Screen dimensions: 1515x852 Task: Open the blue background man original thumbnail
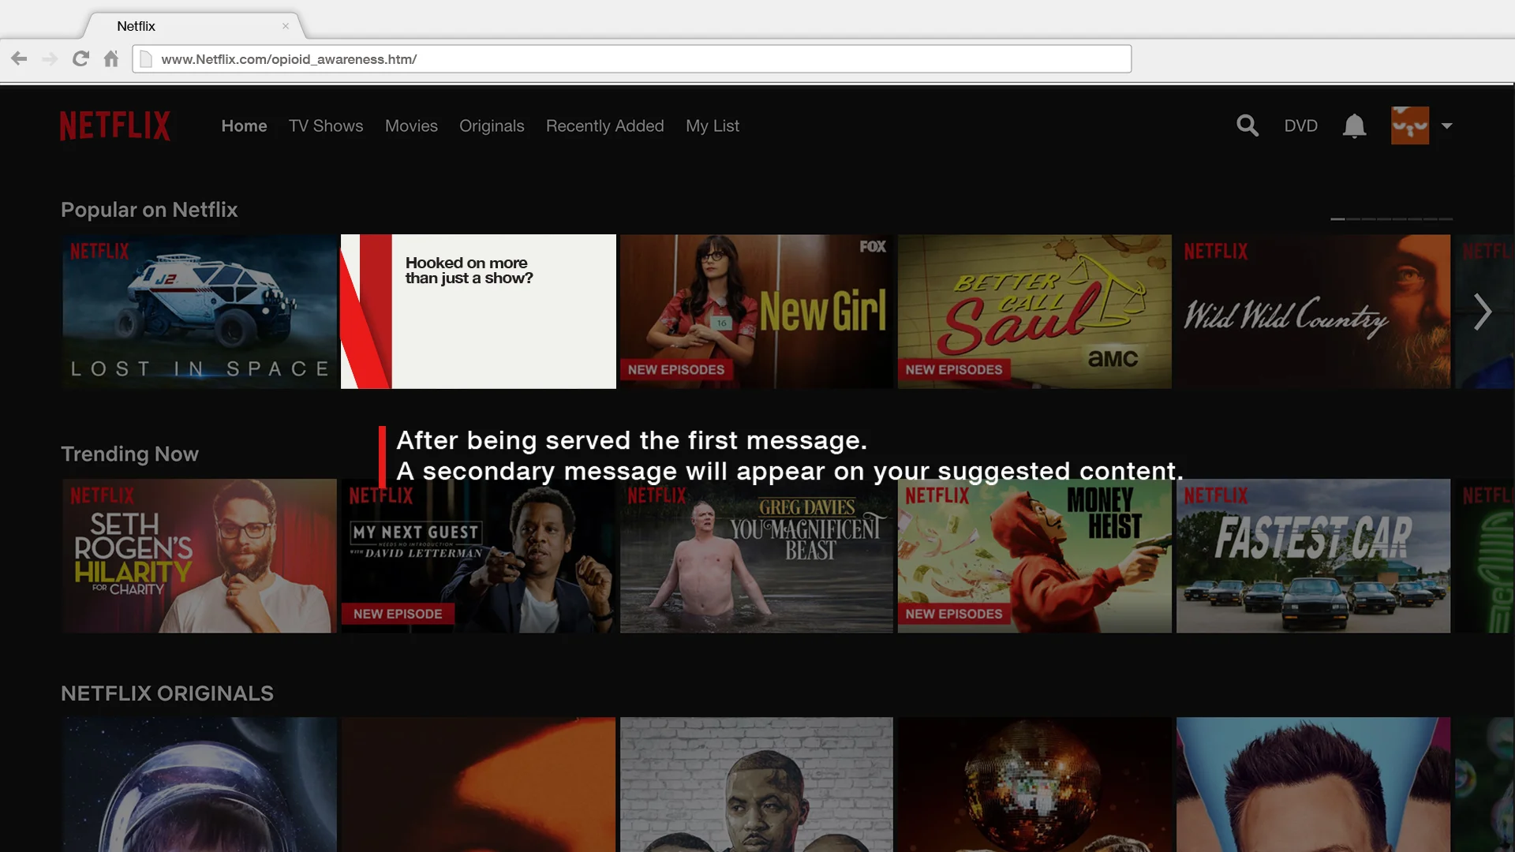pos(1313,784)
